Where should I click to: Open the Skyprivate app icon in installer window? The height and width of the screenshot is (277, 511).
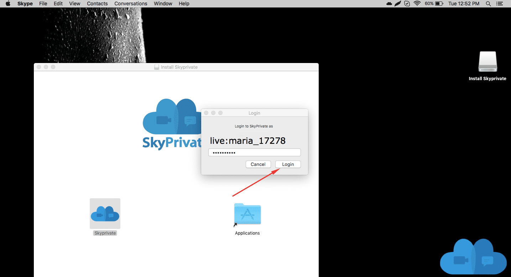(105, 214)
